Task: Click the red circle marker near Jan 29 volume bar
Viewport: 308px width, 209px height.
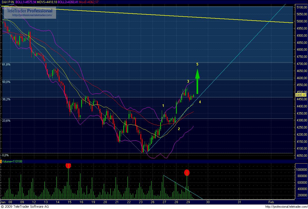Action: pos(187,173)
